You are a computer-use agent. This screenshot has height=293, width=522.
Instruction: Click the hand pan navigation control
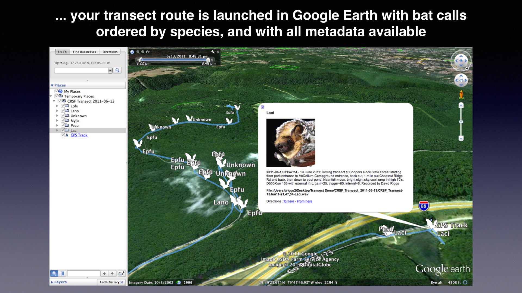click(x=461, y=80)
